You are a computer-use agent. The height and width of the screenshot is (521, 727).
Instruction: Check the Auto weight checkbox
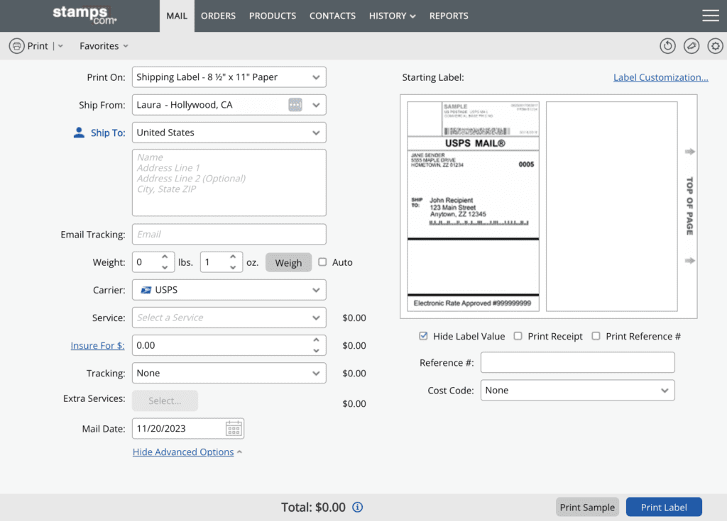[x=321, y=262]
